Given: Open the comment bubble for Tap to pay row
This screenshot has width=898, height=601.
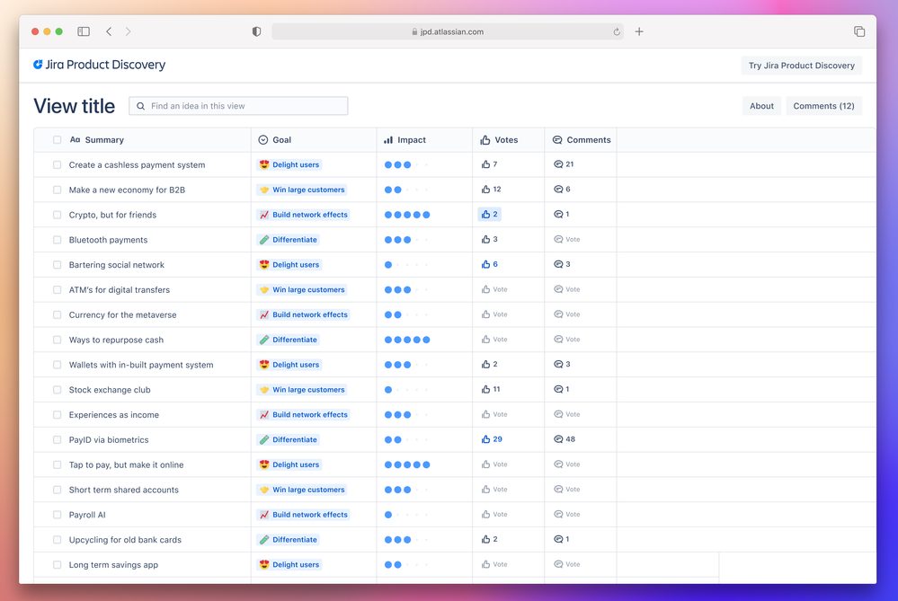Looking at the screenshot, I should pyautogui.click(x=567, y=464).
